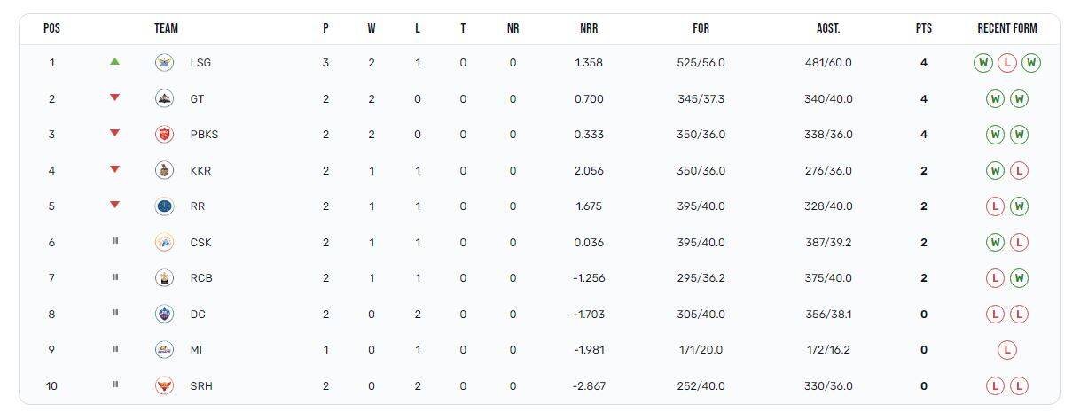Screen dimensions: 1088x420
Task: Click the RCB team logo
Action: click(164, 278)
